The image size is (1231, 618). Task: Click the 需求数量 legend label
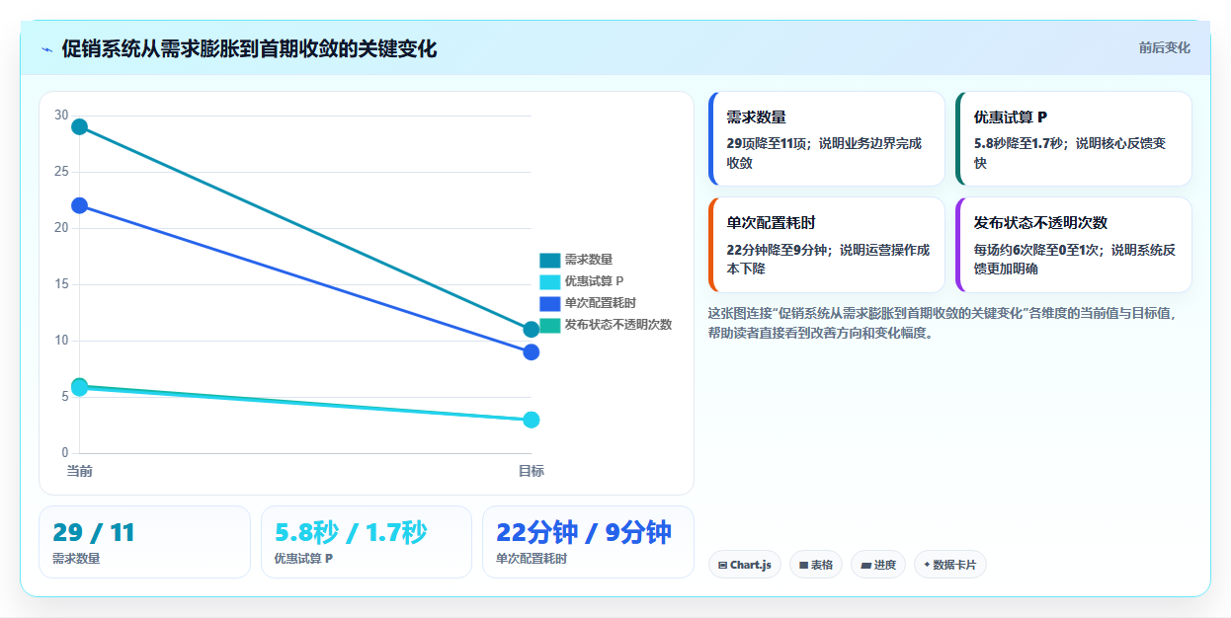click(x=589, y=260)
